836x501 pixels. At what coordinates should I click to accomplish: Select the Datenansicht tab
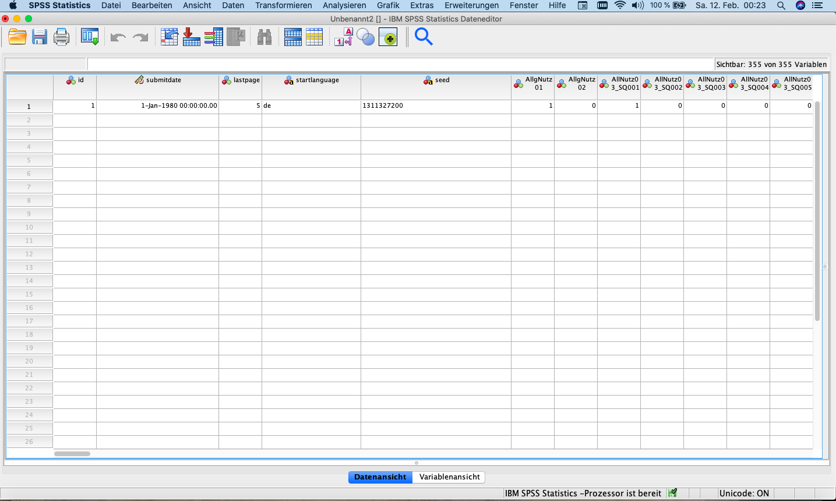pos(380,477)
